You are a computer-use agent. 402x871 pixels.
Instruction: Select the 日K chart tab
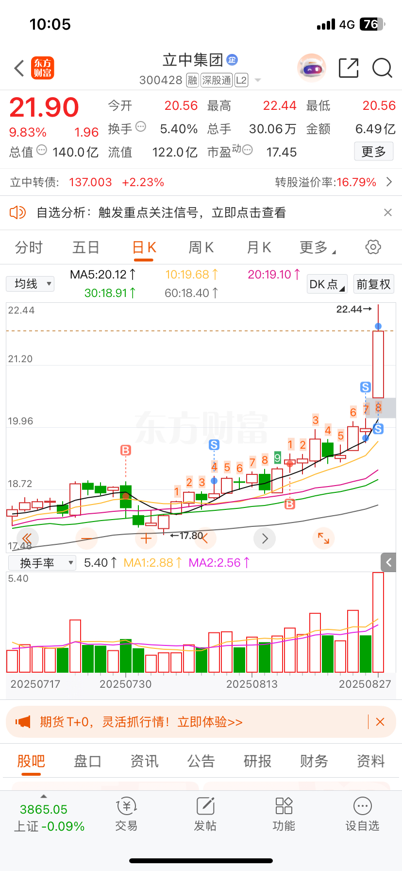pyautogui.click(x=144, y=247)
